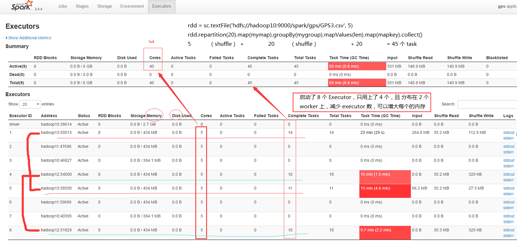Click address hadoop10:46827

tap(56, 160)
